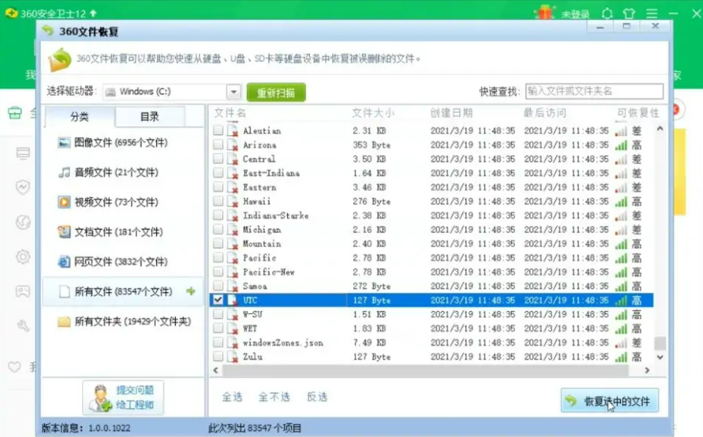Image resolution: width=703 pixels, height=437 pixels.
Task: Select the W-SU file name
Action: (253, 314)
